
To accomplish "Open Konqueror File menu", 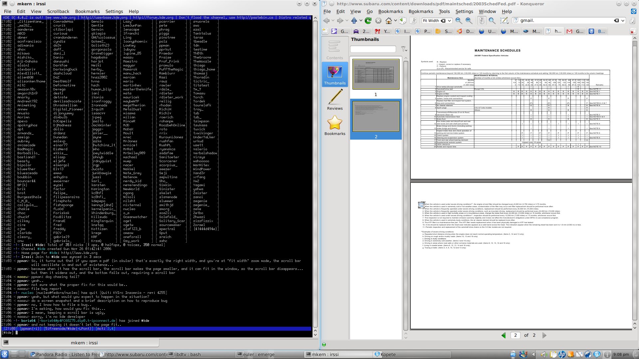I will [x=327, y=11].
